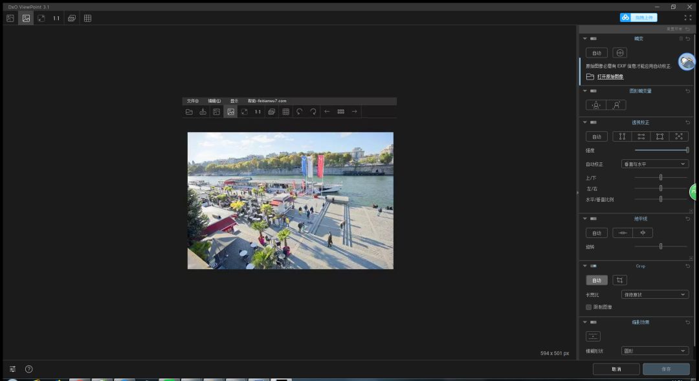Image resolution: width=699 pixels, height=381 pixels.
Task: Select the 8-point perspective correction tool
Action: pyautogui.click(x=678, y=136)
